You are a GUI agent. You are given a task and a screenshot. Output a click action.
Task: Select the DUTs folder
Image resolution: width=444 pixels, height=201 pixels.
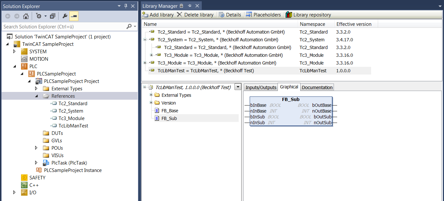57,133
